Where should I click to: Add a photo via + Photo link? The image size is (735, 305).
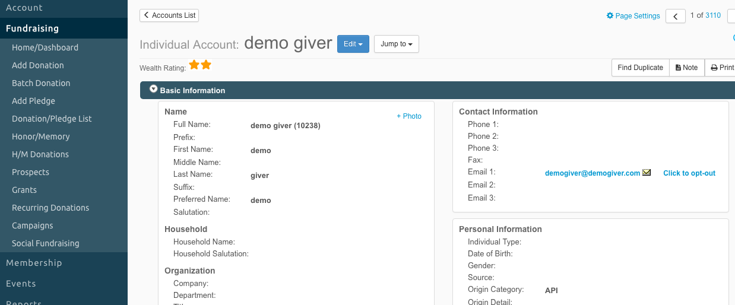tap(409, 116)
